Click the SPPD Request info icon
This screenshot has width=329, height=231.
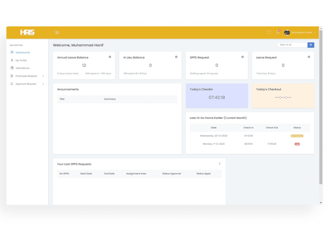[x=243, y=57]
